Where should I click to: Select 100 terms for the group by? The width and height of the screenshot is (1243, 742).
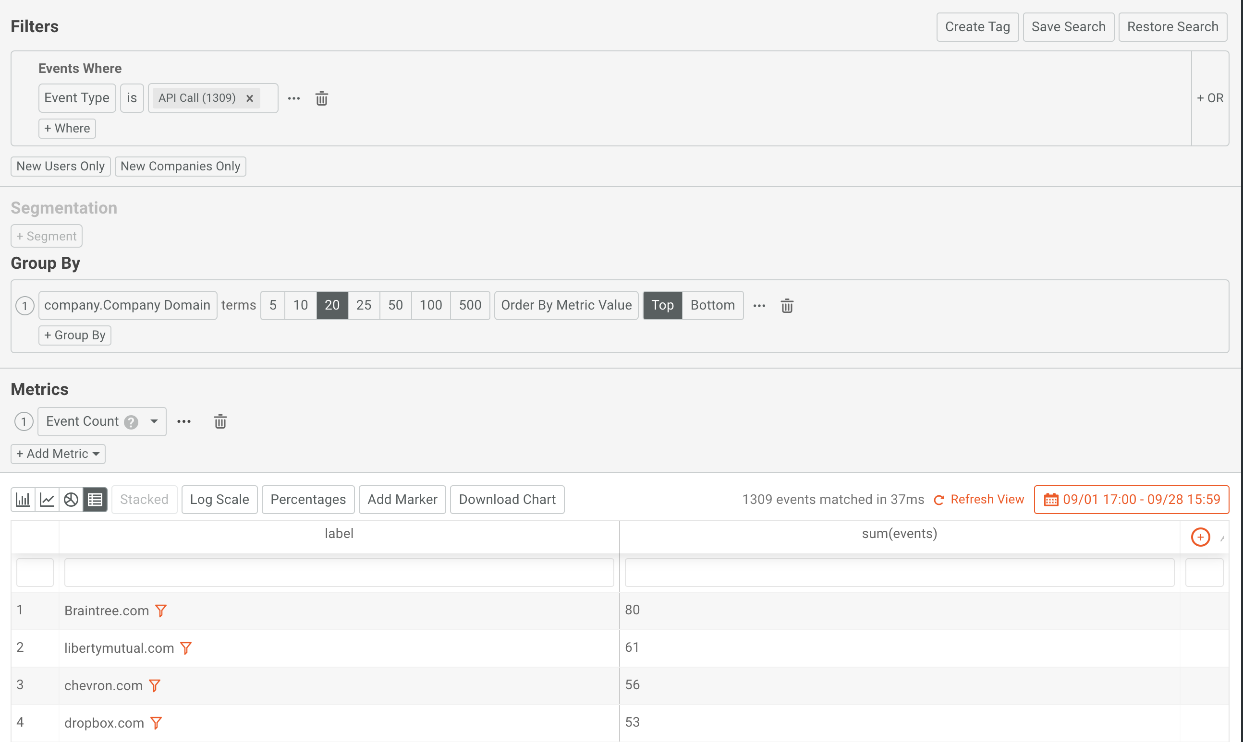click(430, 305)
